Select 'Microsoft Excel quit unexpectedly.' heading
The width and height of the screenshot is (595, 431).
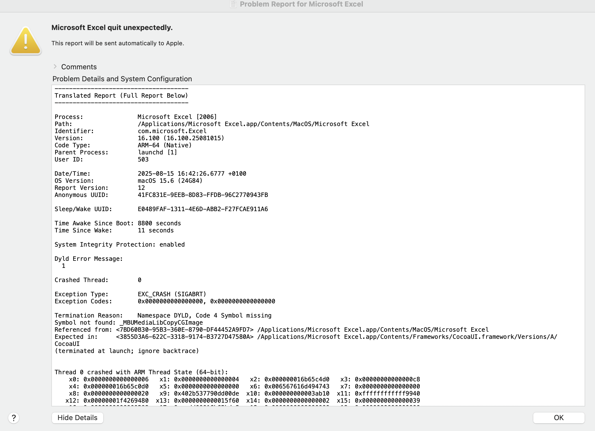tap(112, 28)
